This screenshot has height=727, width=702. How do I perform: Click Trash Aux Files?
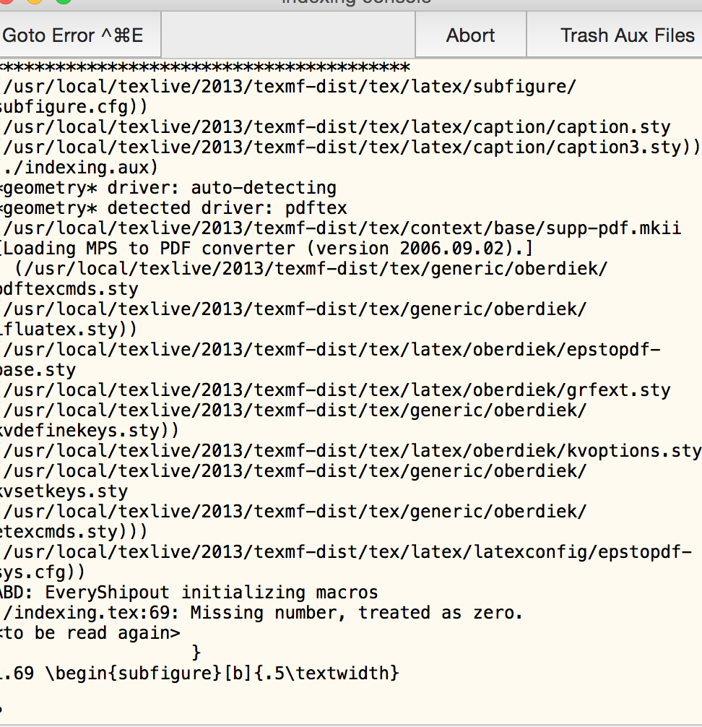627,35
